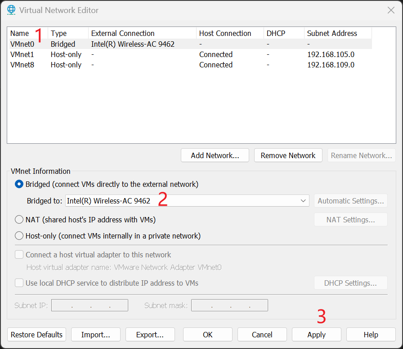Open NAT Settings dialog
This screenshot has height=349, width=403.
coord(350,220)
